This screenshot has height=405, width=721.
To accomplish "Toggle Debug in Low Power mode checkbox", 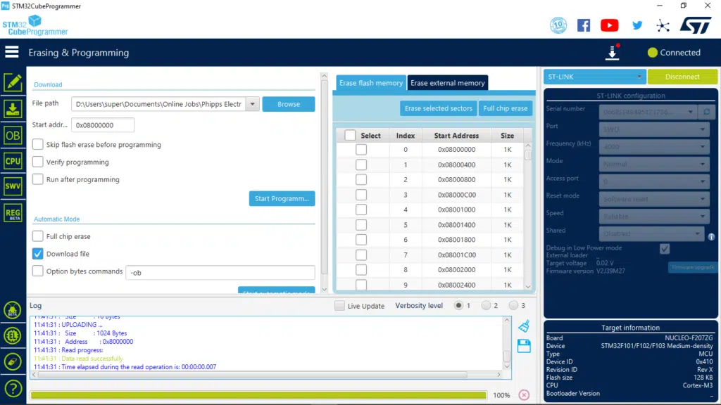I will pos(665,248).
